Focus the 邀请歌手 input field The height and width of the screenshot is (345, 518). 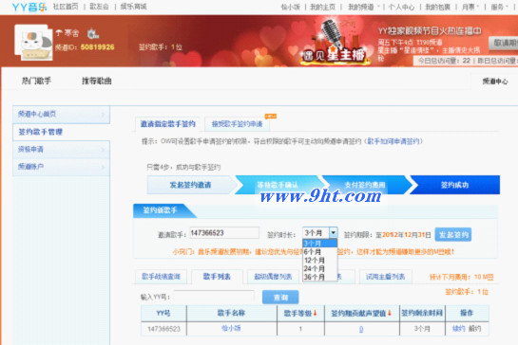click(224, 233)
